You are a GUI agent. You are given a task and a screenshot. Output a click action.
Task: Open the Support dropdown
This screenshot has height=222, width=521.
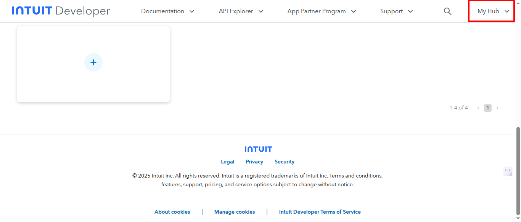pos(396,11)
